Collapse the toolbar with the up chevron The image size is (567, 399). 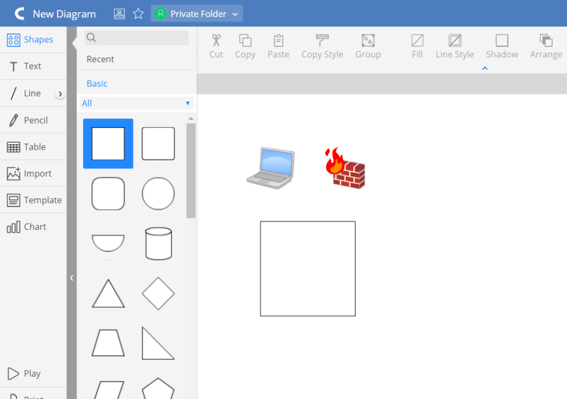(x=485, y=68)
